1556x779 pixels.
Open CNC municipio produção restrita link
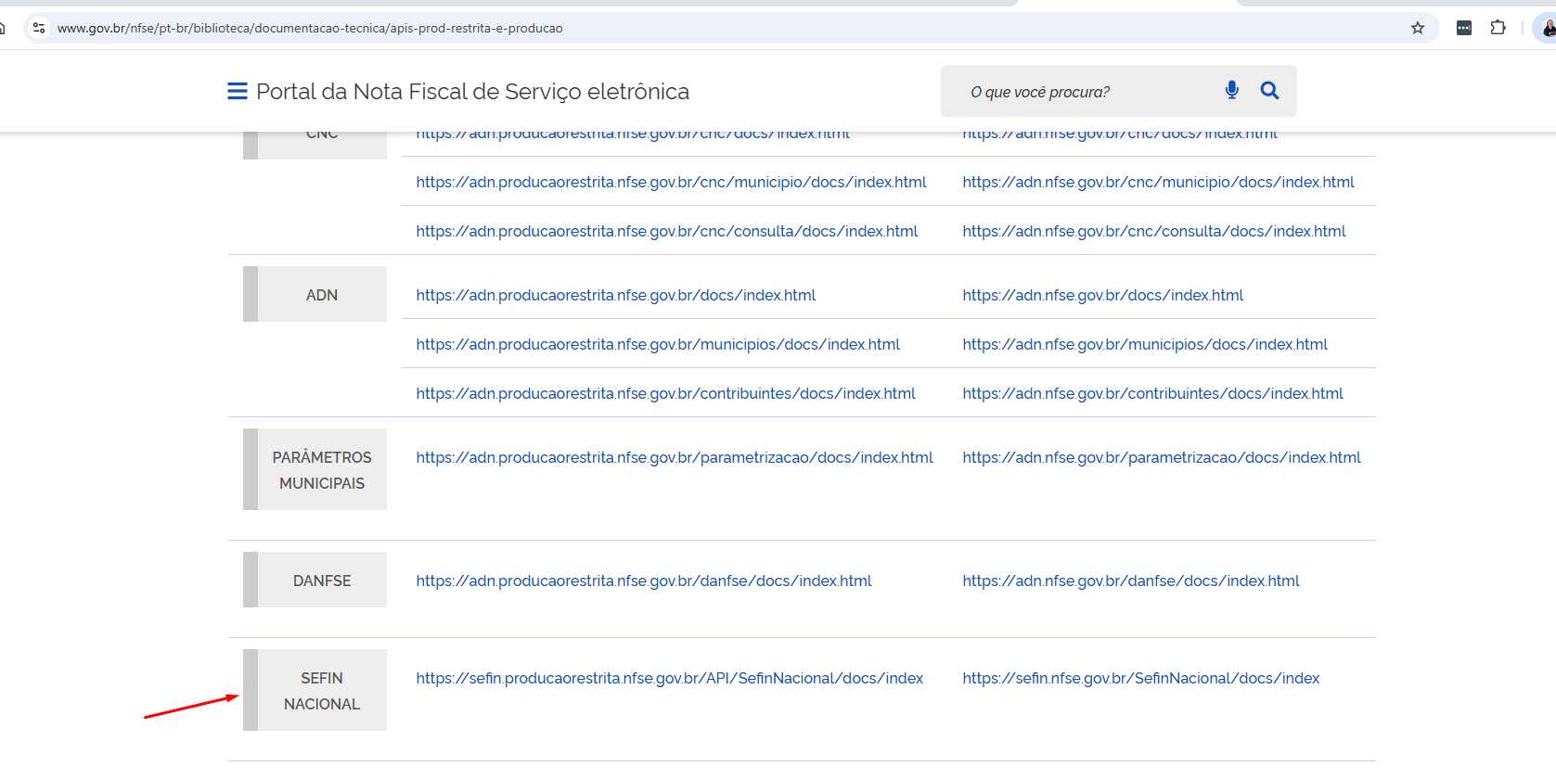(x=671, y=182)
